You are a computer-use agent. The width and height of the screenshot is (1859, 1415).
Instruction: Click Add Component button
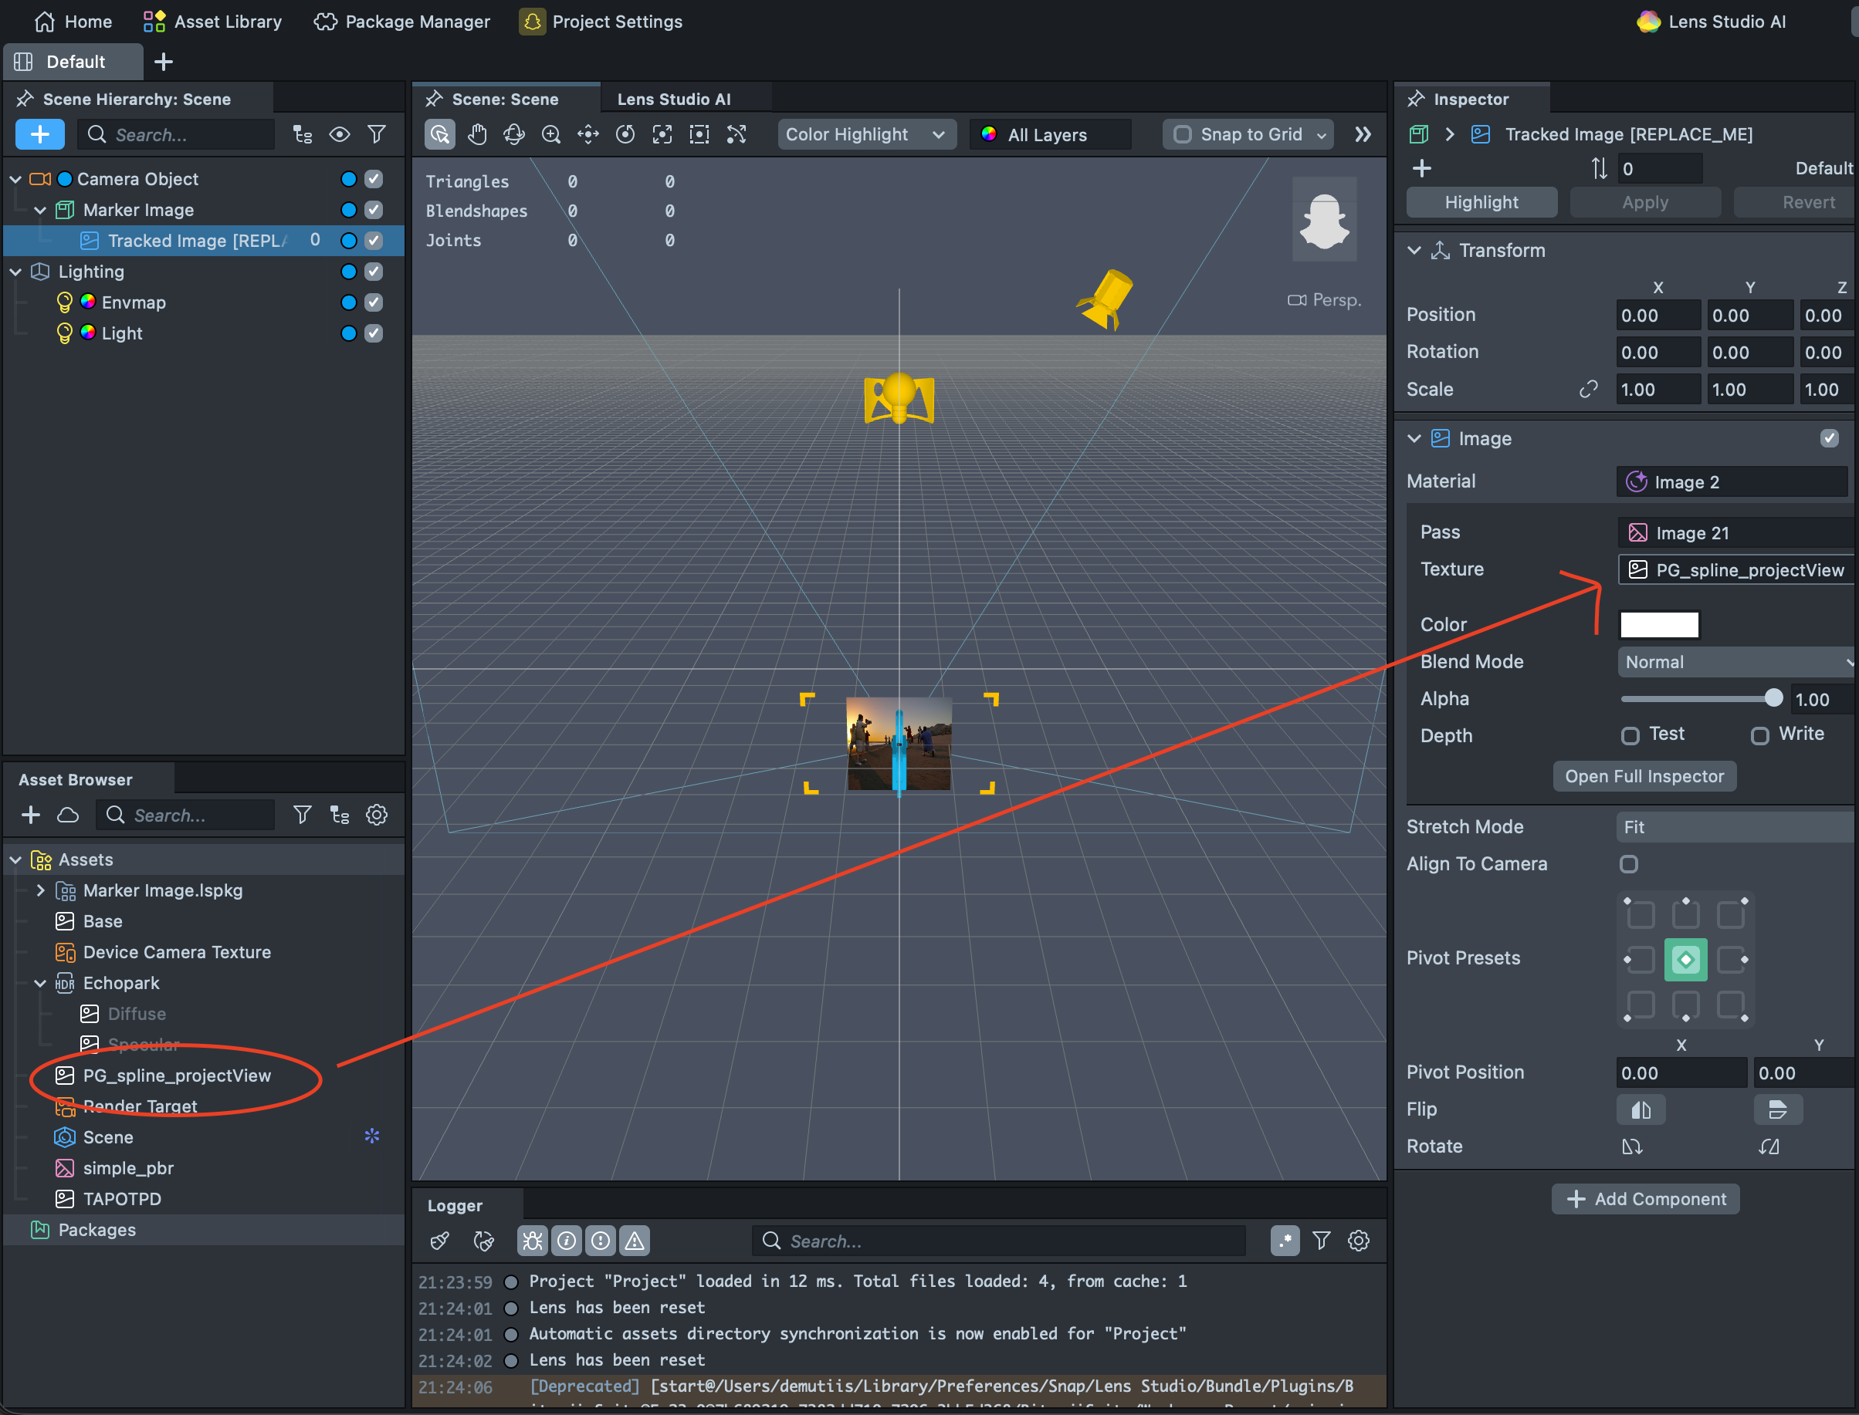pyautogui.click(x=1645, y=1200)
